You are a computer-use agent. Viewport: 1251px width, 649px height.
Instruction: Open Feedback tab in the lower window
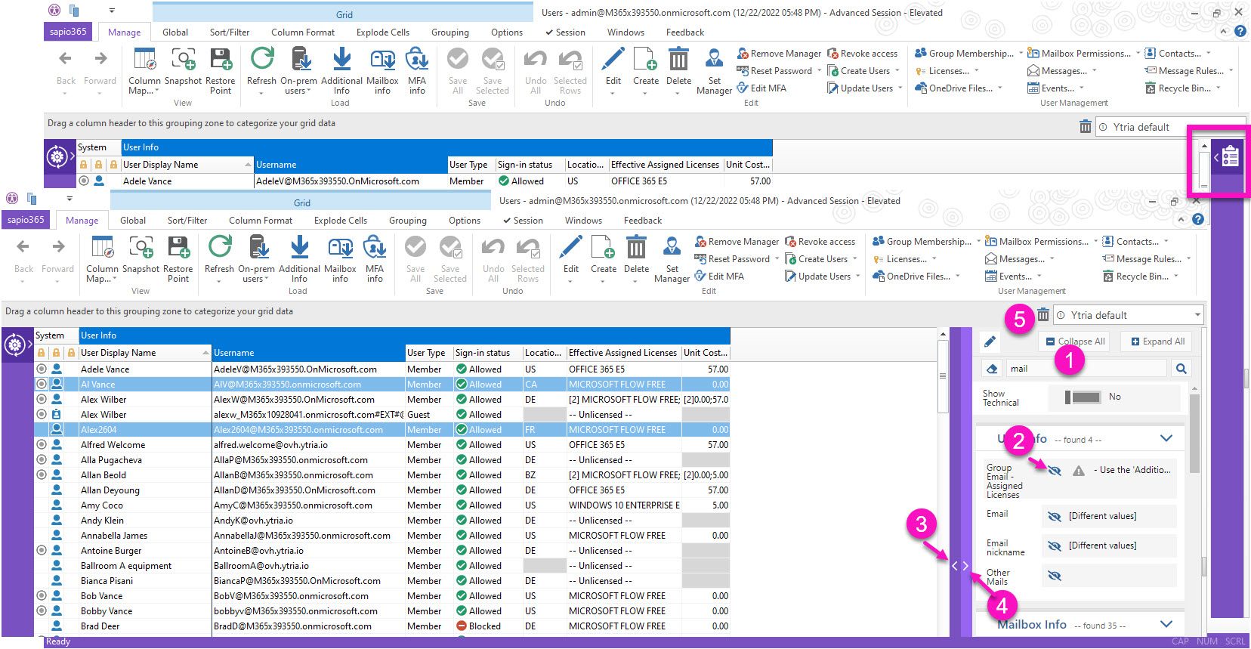click(x=643, y=221)
